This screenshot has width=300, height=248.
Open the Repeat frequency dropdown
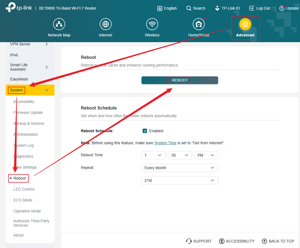(x=180, y=168)
